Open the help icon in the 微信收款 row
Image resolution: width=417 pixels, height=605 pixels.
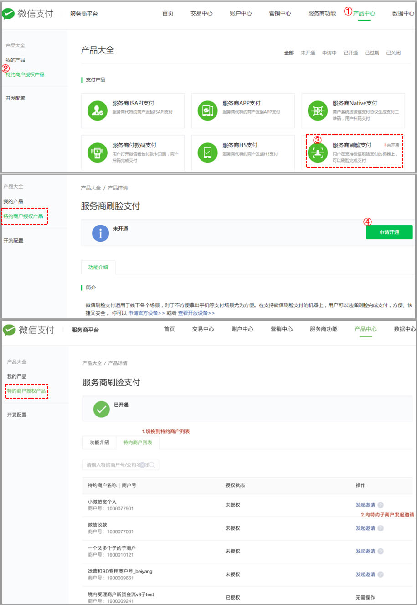coord(381,528)
